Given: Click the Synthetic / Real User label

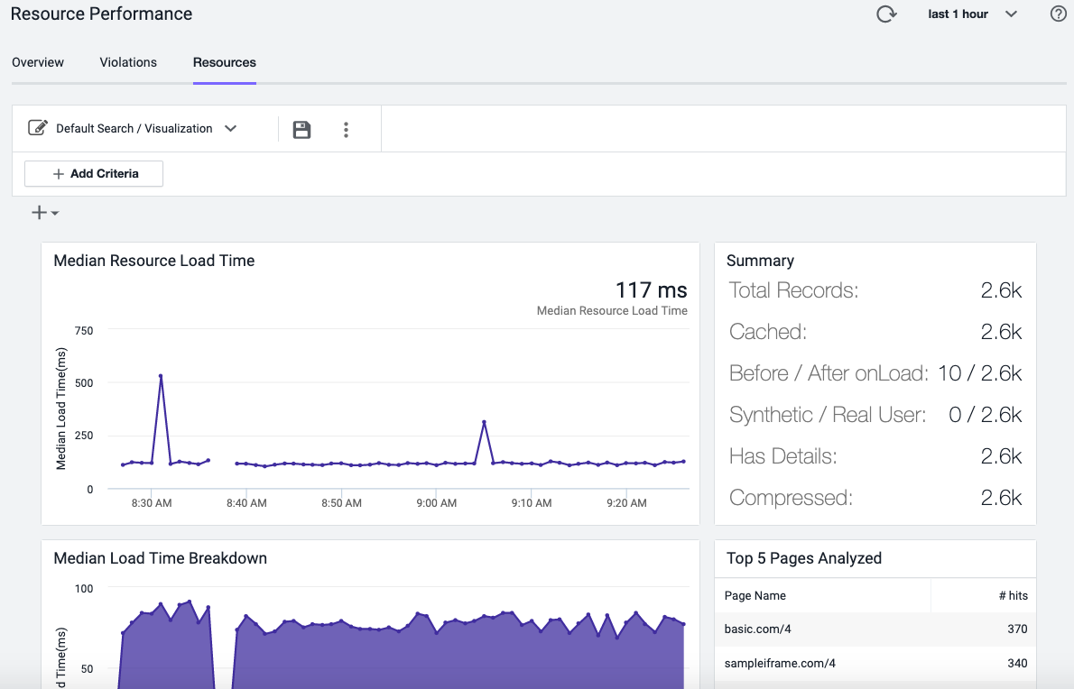Looking at the screenshot, I should tap(828, 415).
